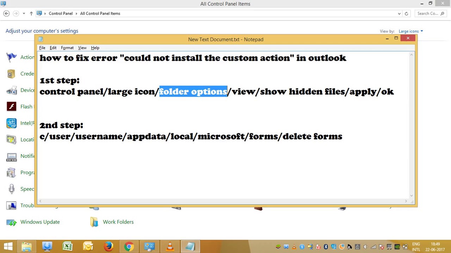This screenshot has width=451, height=253.
Task: Launch Excel from the taskbar
Action: (x=67, y=247)
